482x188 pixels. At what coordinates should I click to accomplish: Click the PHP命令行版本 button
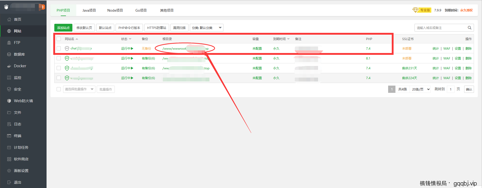(x=129, y=28)
